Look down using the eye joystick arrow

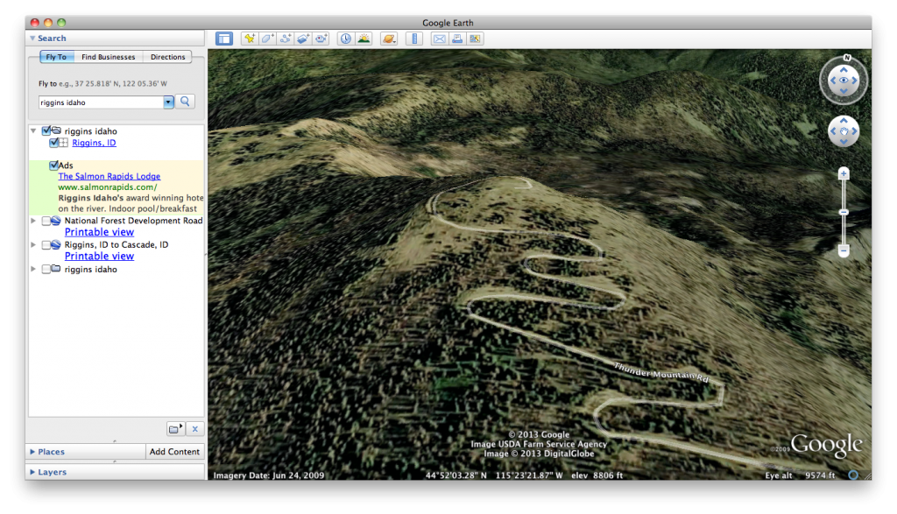[844, 91]
